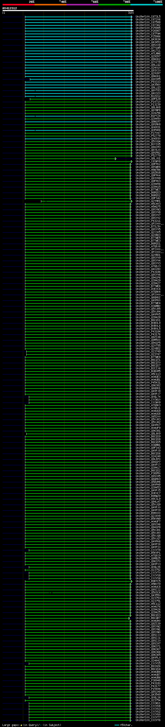165x727 pixels.
Task: Select hit label UniRef100_Q9FEZ8
Action: (148, 99)
